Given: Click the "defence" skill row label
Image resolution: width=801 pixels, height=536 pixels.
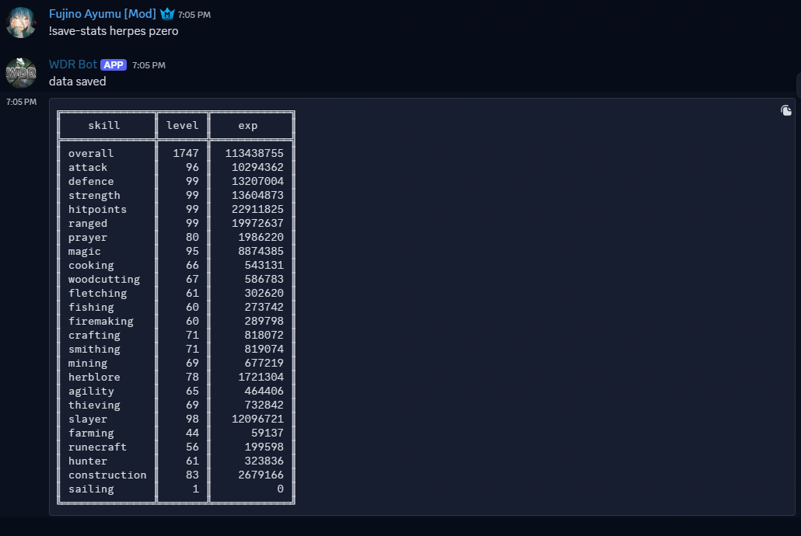Looking at the screenshot, I should point(91,181).
